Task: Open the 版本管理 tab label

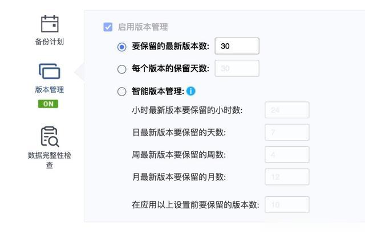Action: 50,90
